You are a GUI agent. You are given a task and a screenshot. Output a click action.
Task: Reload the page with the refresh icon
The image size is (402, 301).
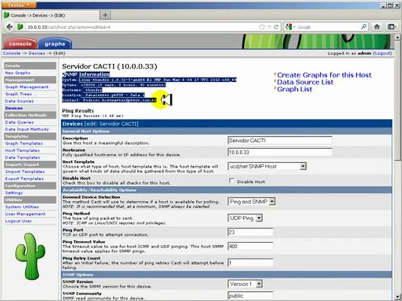[276, 27]
